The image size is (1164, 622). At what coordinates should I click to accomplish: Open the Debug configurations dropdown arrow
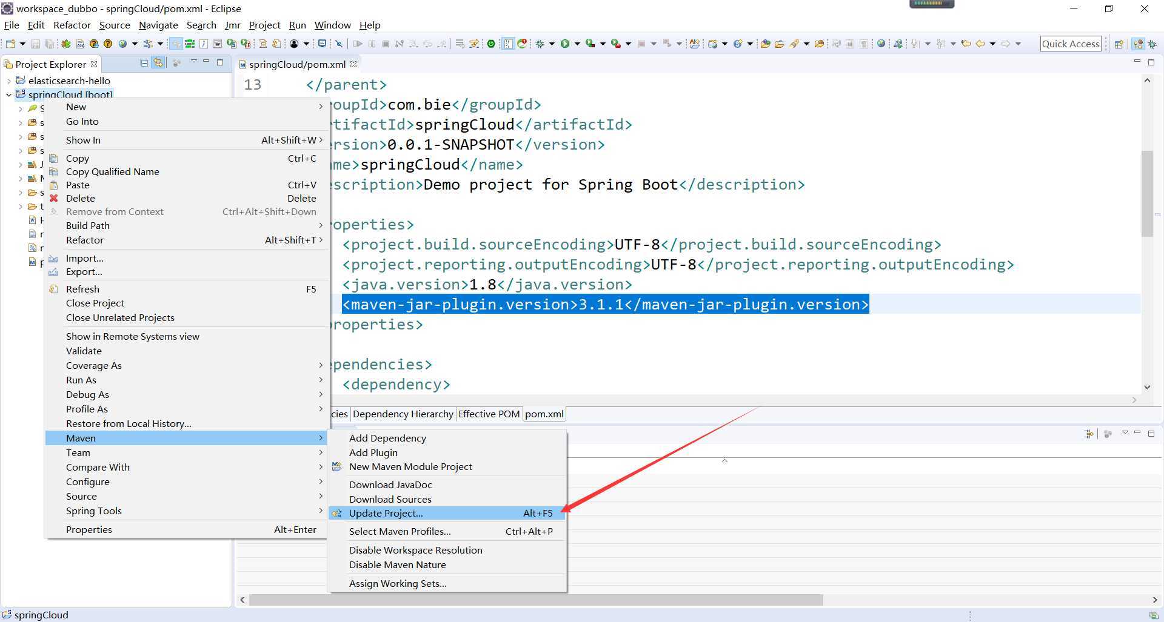(x=552, y=44)
